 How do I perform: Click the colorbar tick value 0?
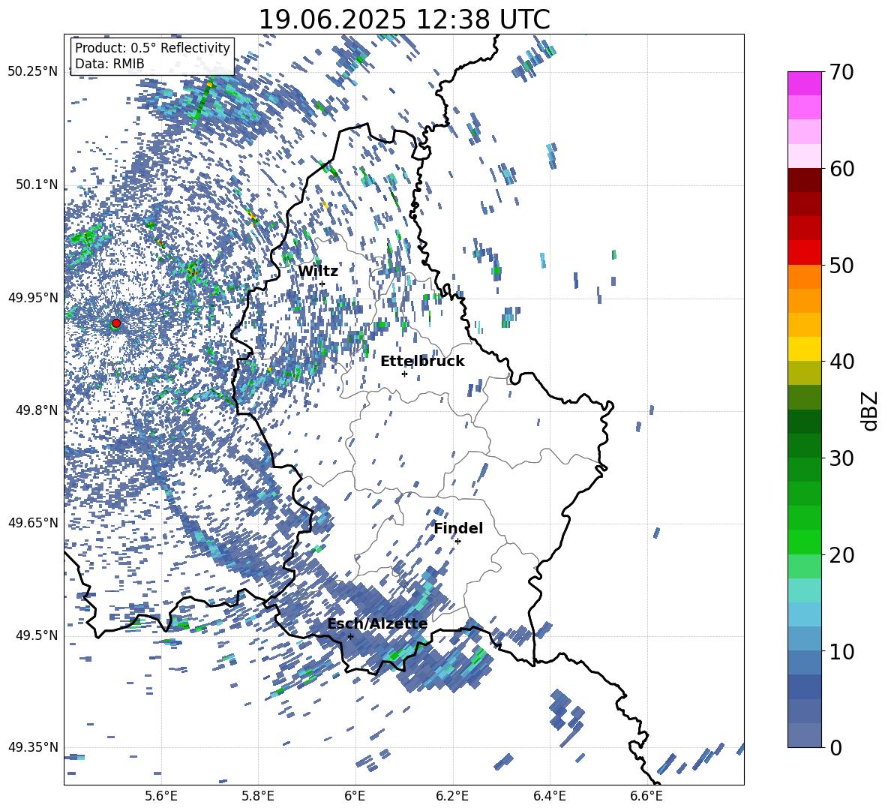(x=835, y=747)
